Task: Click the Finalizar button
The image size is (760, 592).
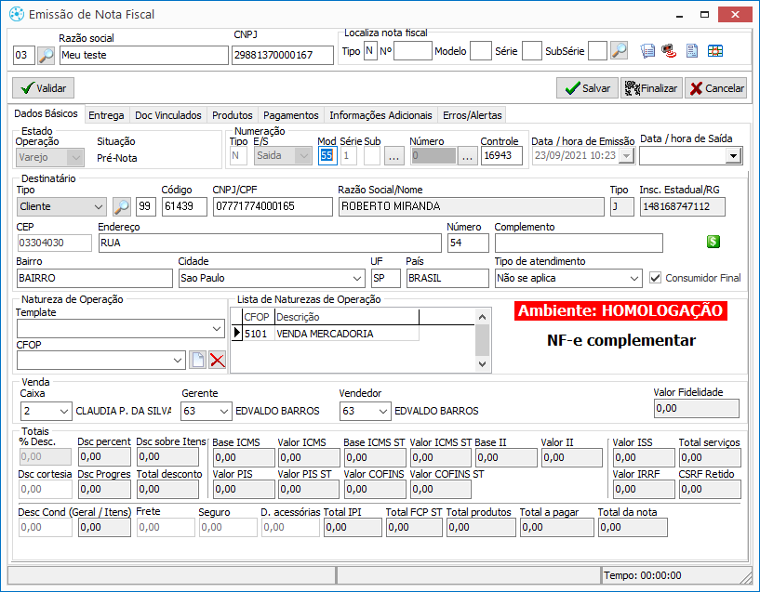Action: pyautogui.click(x=651, y=88)
